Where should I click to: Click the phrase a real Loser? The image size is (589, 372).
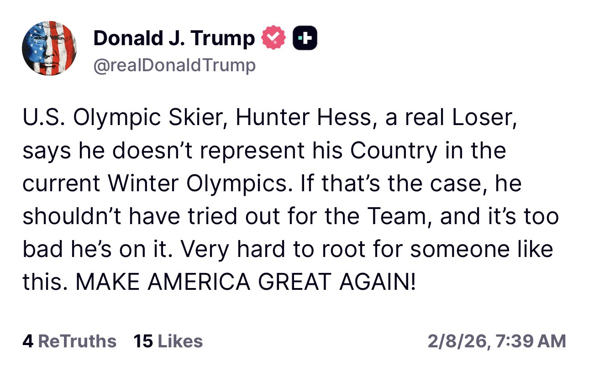tap(450, 118)
